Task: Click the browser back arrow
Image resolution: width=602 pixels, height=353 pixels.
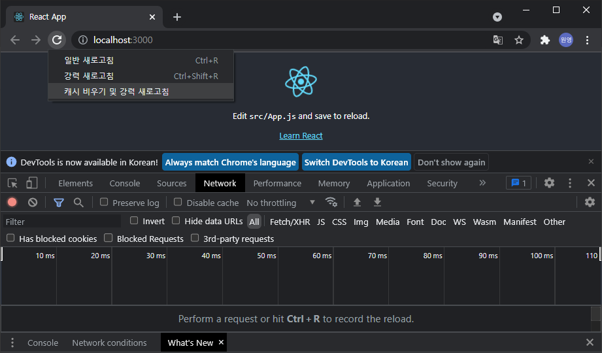Action: tap(15, 40)
